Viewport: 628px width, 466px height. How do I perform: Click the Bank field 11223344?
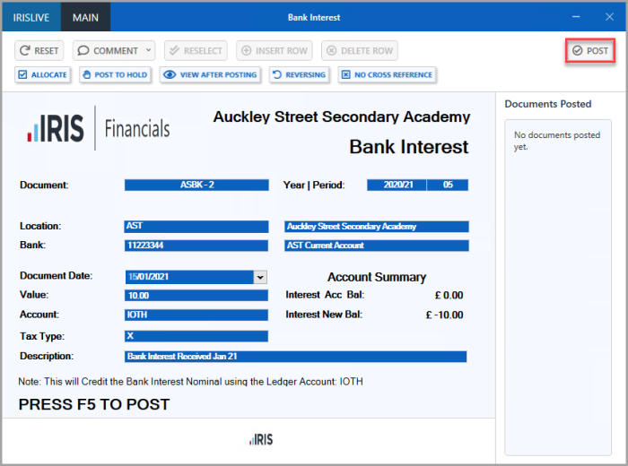click(196, 246)
